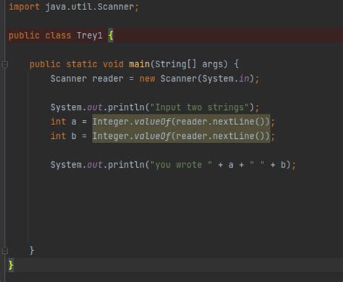
Task: Click the 'reader' variable declaration
Action: 108,79
